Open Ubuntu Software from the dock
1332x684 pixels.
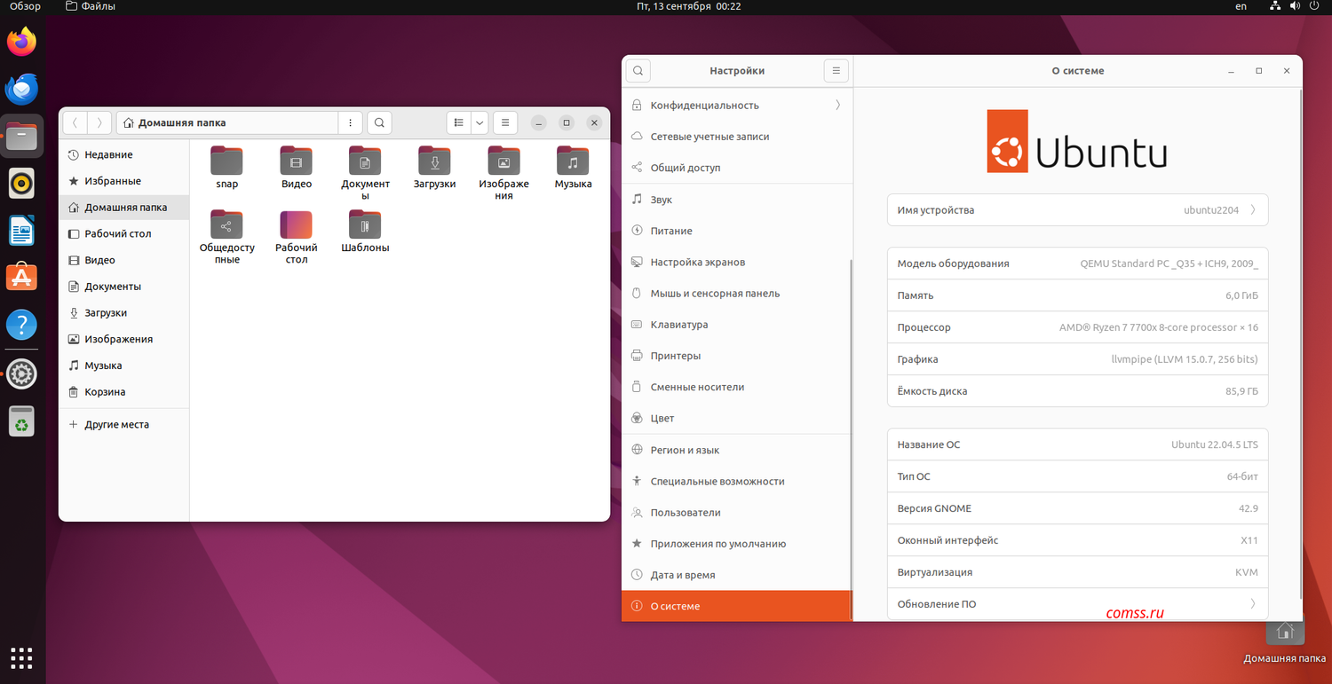point(22,278)
